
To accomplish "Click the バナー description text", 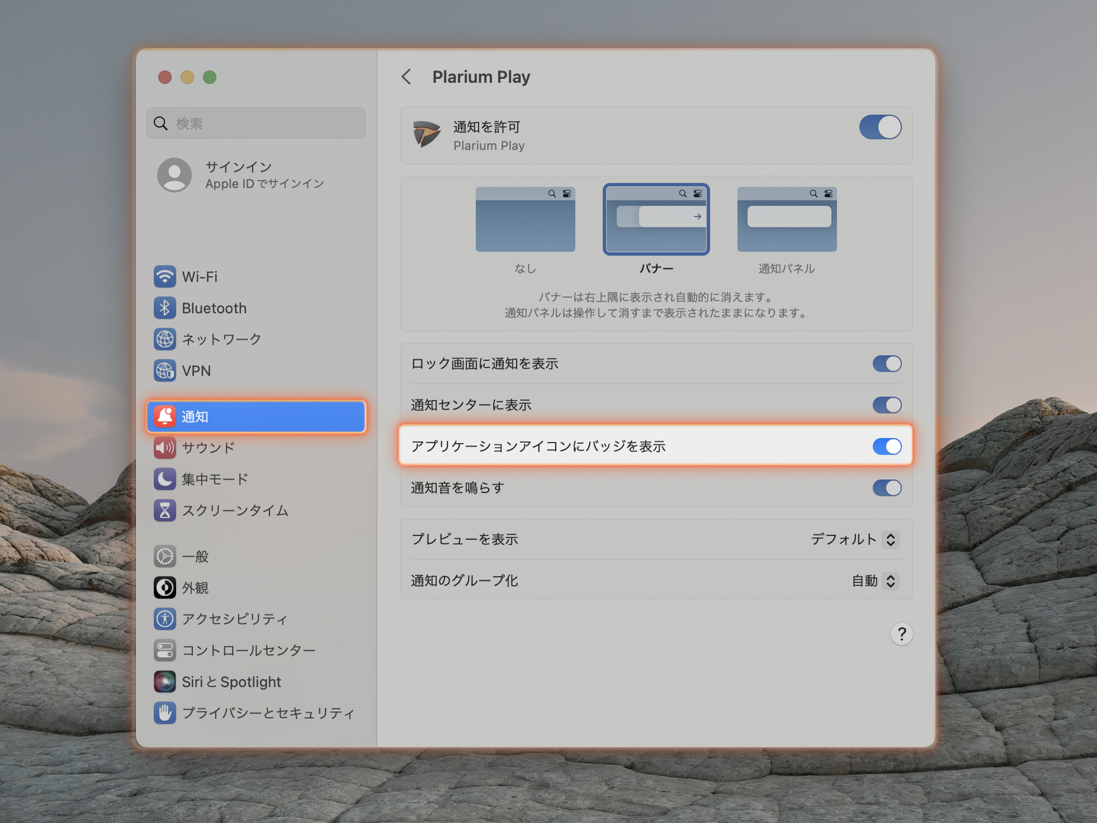I will (x=656, y=305).
